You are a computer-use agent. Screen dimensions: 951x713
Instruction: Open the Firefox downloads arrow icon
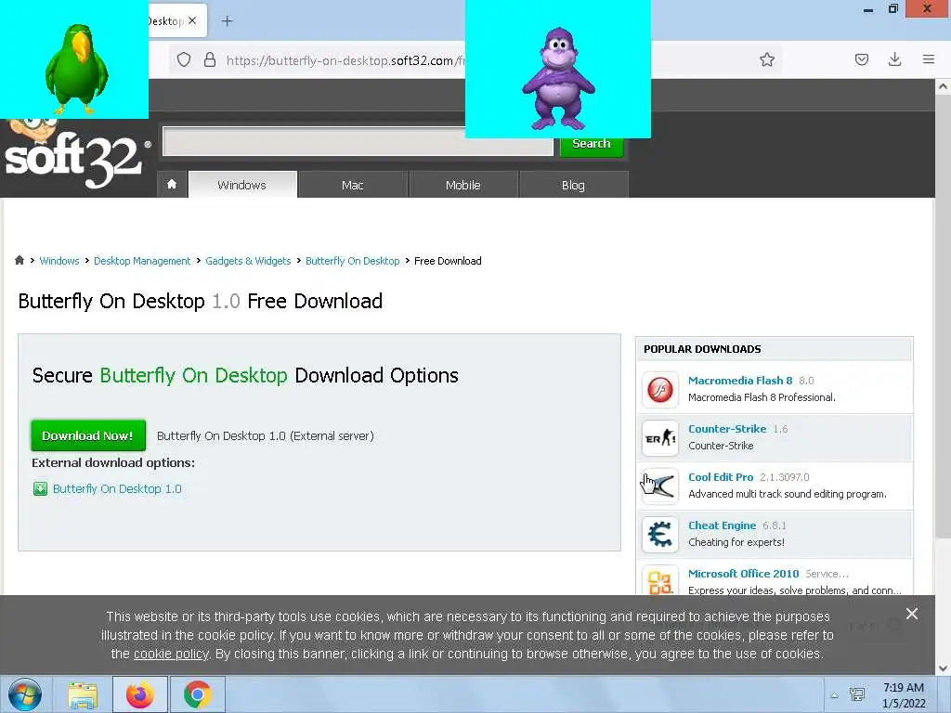tap(894, 59)
